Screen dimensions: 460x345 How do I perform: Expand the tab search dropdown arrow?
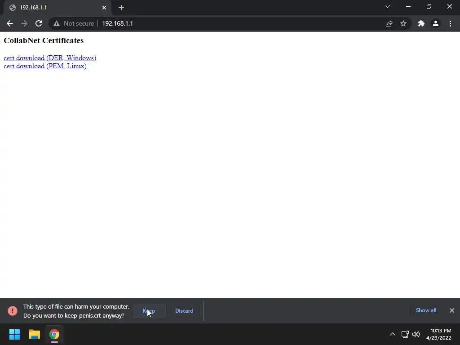point(388,6)
